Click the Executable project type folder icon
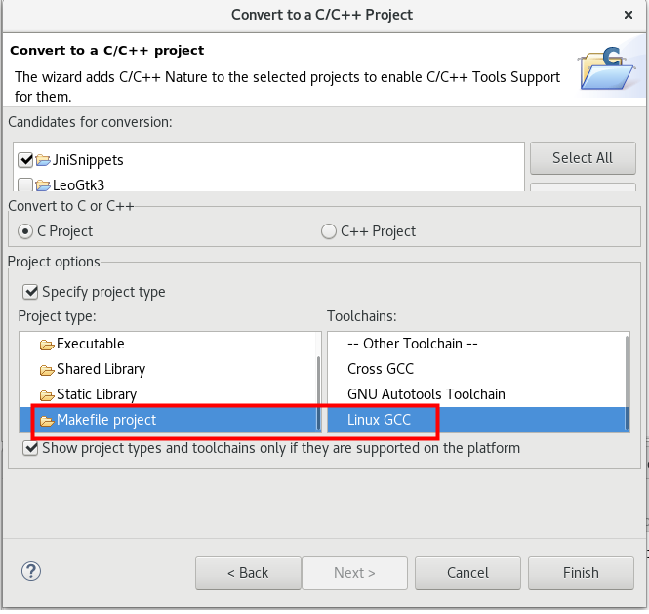 click(46, 345)
